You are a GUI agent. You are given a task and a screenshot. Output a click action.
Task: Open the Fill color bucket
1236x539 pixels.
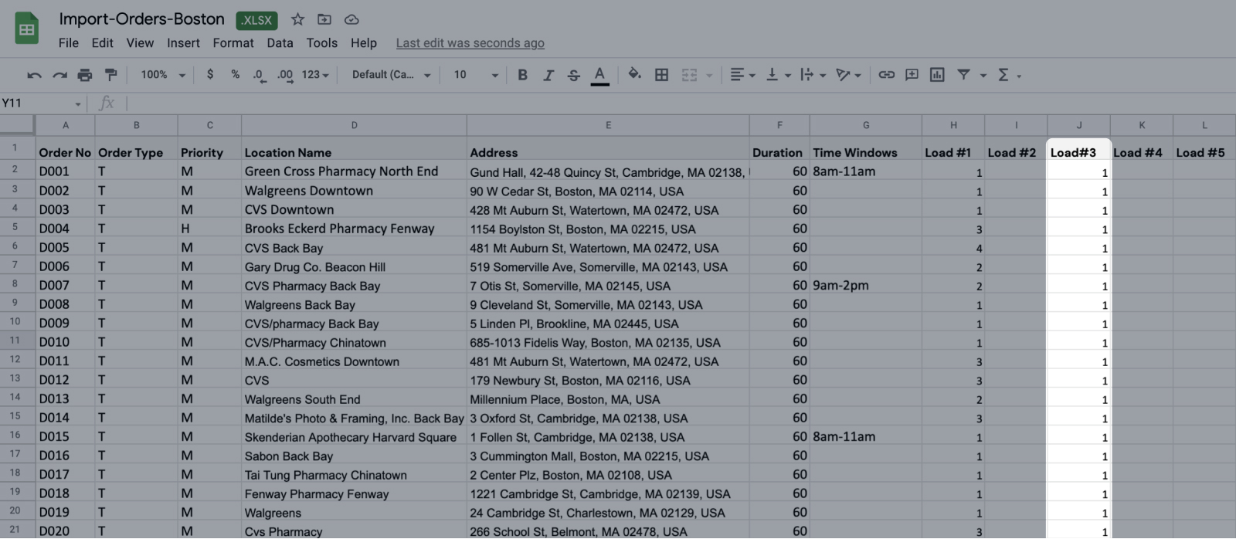click(x=634, y=74)
